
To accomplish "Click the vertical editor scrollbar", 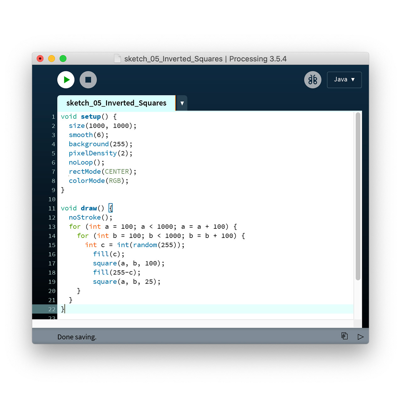I will [358, 196].
